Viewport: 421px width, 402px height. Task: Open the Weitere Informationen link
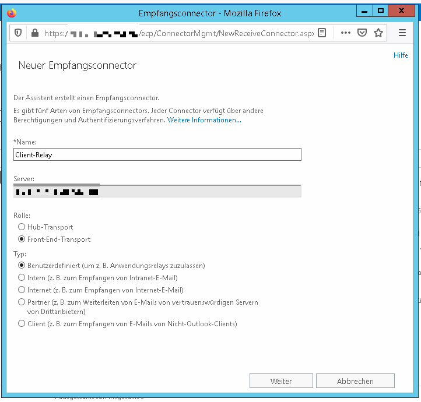pos(204,120)
